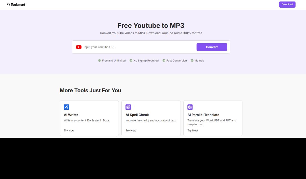306x179 pixels.
Task: Expand the AI Spell Check card
Action: click(x=151, y=118)
